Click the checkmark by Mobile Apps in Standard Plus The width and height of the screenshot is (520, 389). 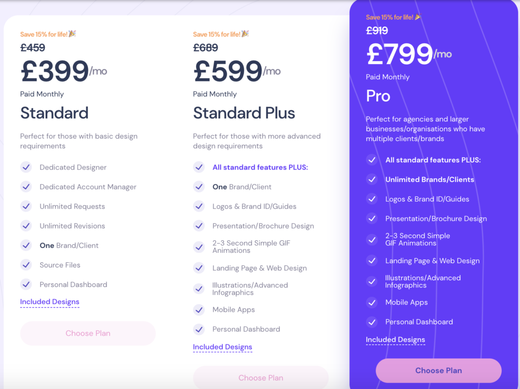pyautogui.click(x=199, y=309)
